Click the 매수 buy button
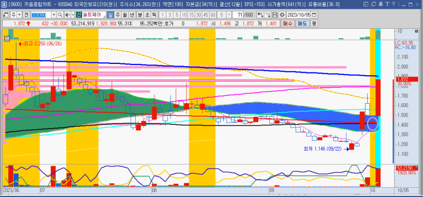Viewport: 423px width, 197px height. coord(288,23)
